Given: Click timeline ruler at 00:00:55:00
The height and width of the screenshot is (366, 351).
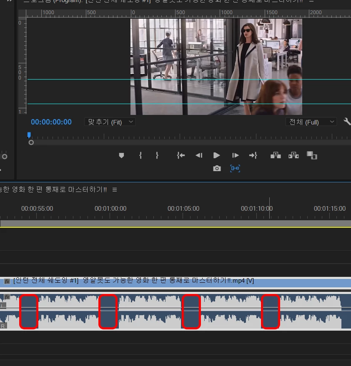Looking at the screenshot, I should tap(37, 209).
